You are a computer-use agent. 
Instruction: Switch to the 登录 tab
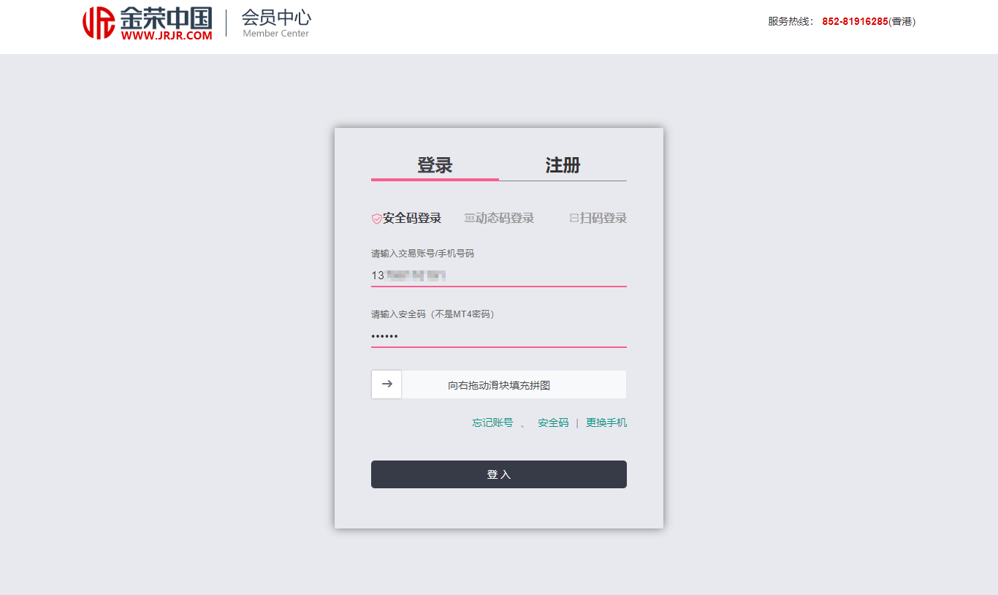point(435,165)
